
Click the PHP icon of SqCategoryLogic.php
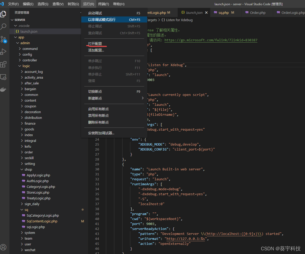point(24,215)
